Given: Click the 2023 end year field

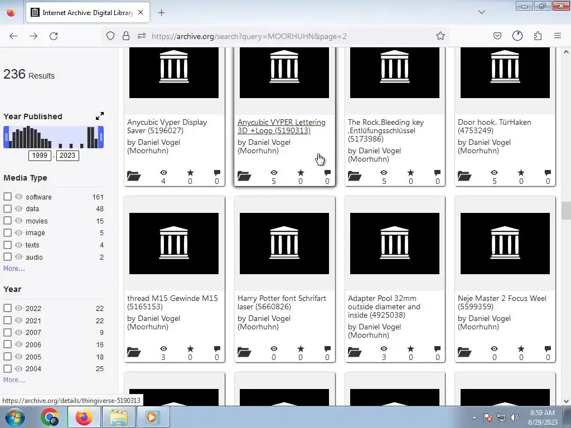Looking at the screenshot, I should [x=67, y=155].
